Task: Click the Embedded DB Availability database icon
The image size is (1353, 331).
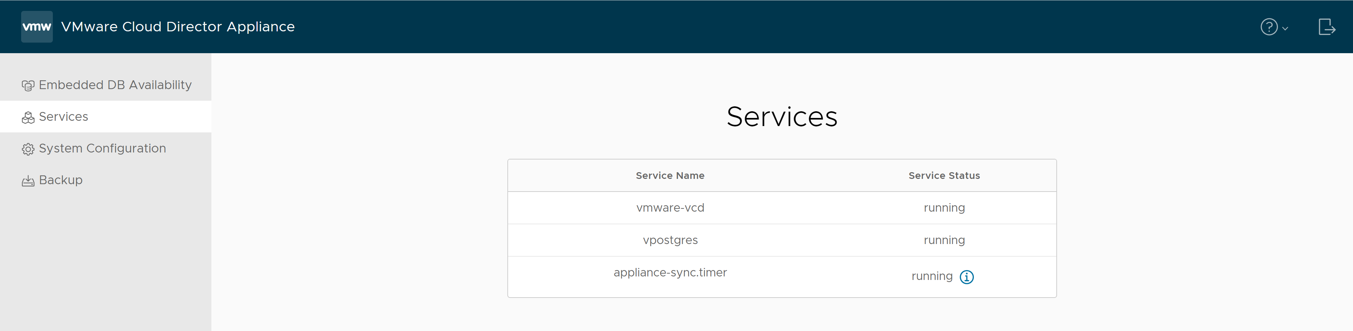Action: 28,86
